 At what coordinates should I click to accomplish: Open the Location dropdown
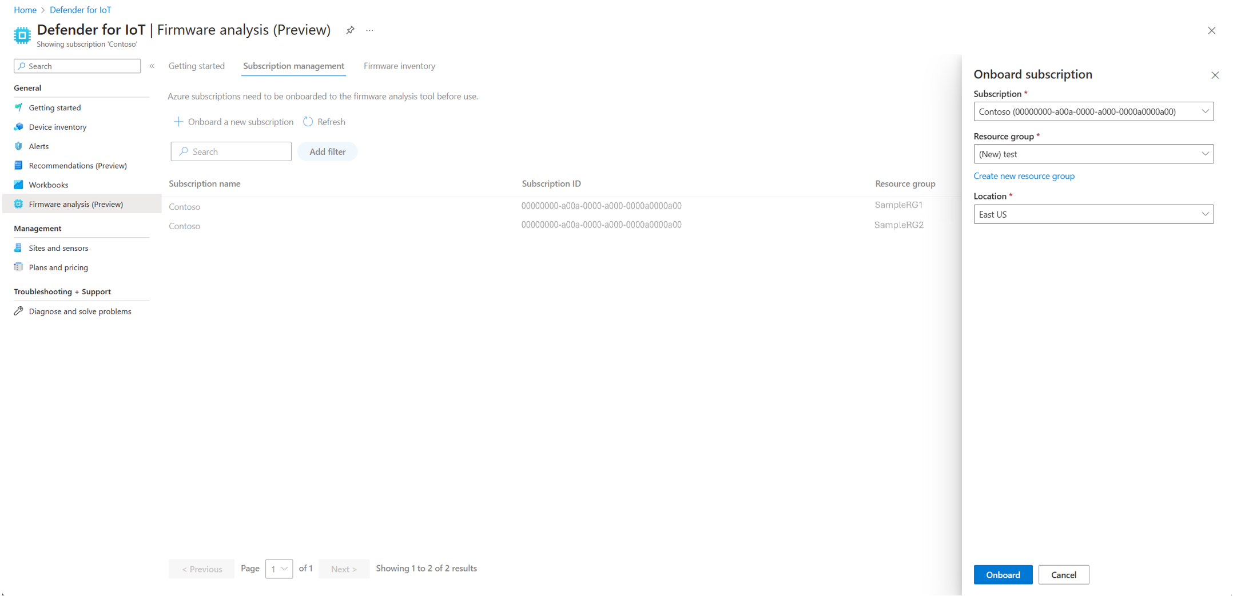[1093, 214]
